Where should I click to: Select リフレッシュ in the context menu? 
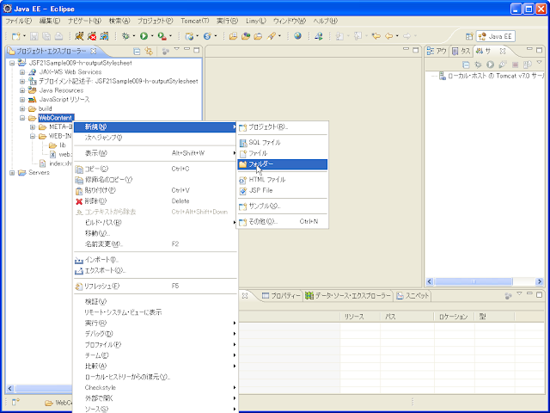click(156, 287)
